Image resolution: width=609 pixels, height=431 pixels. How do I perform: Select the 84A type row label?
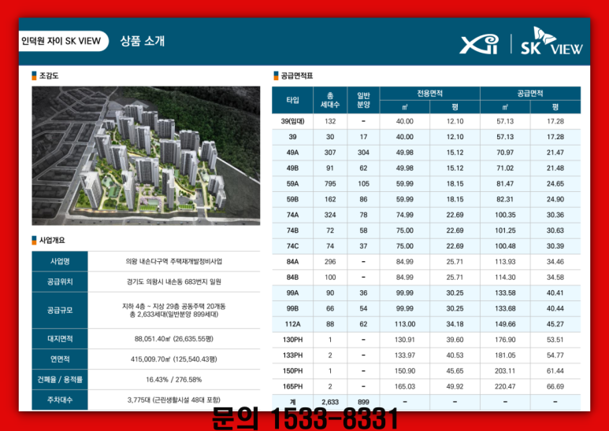pyautogui.click(x=292, y=262)
